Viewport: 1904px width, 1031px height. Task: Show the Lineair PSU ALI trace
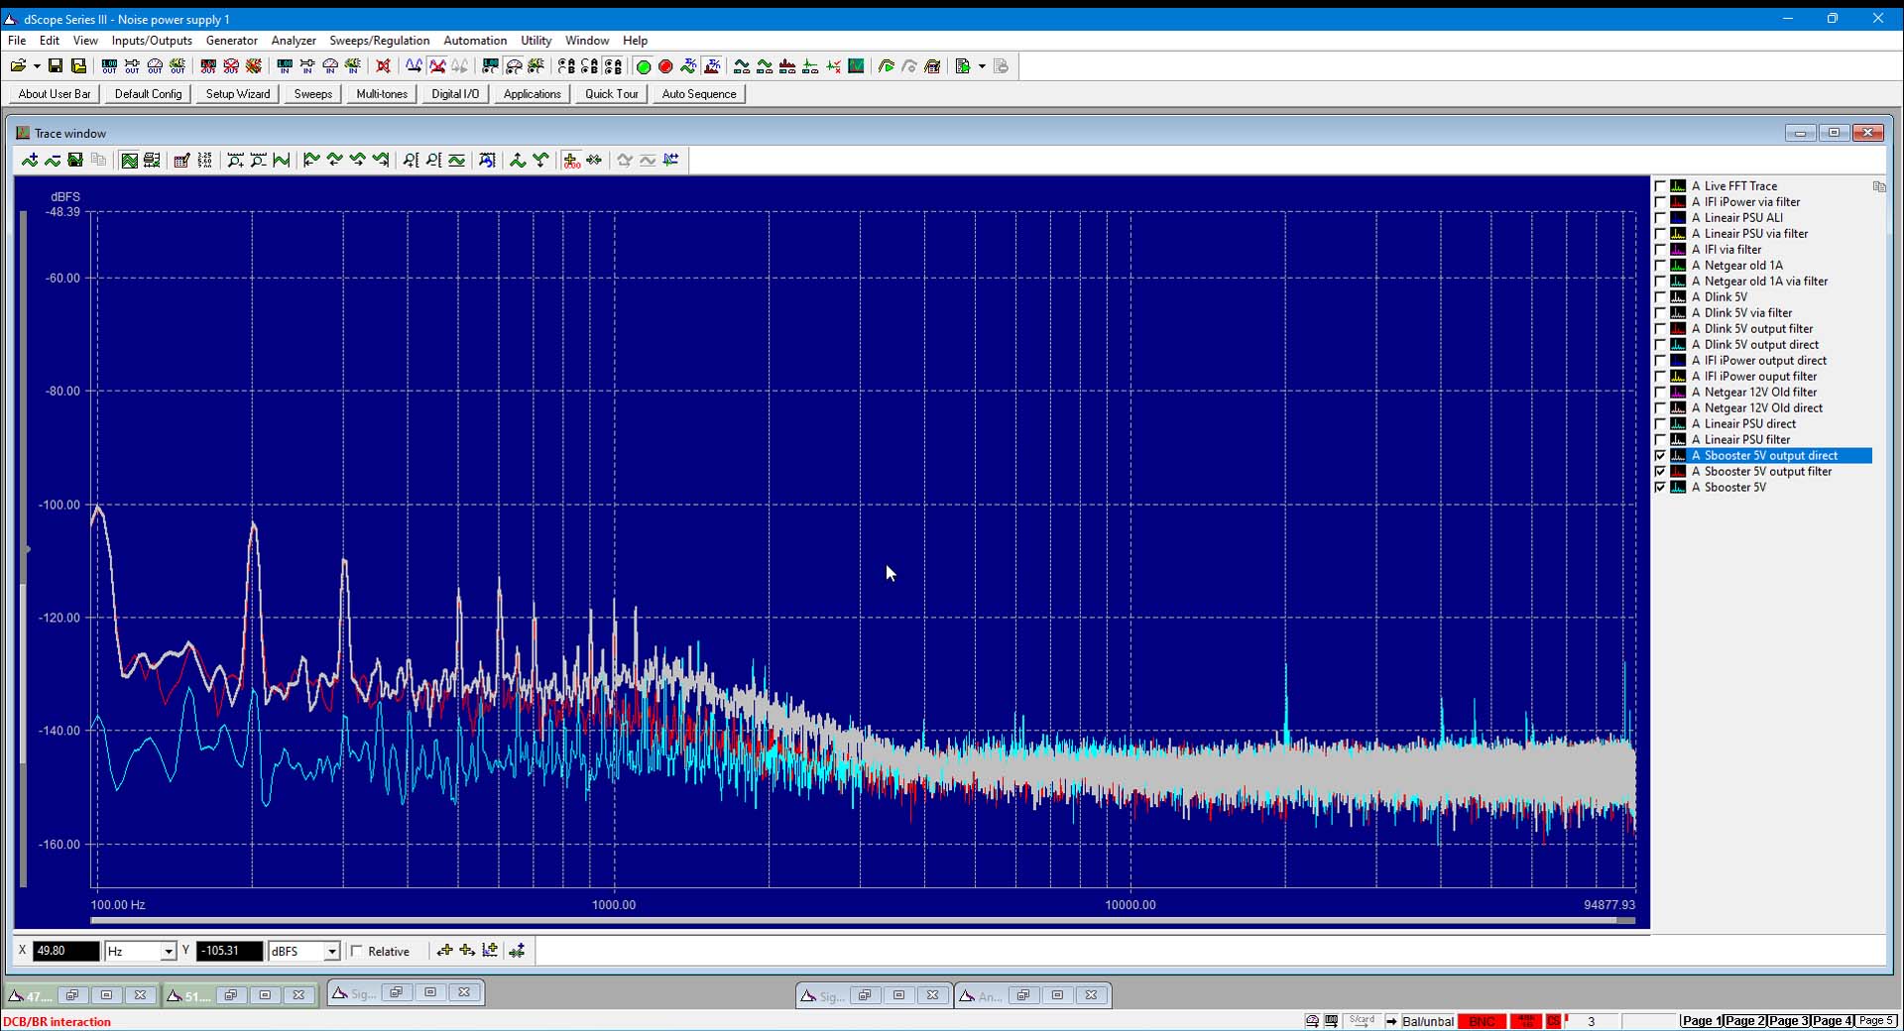coord(1660,218)
